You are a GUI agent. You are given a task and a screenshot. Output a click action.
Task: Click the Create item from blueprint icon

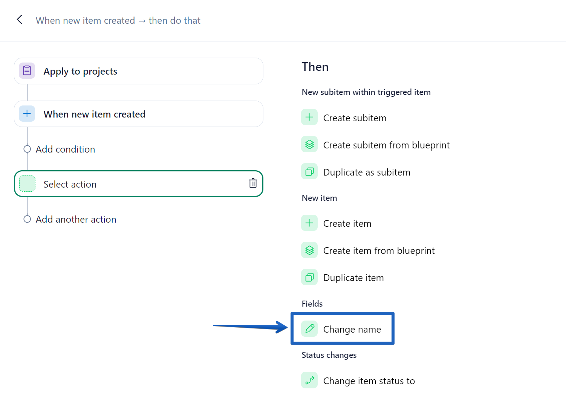[x=309, y=250]
